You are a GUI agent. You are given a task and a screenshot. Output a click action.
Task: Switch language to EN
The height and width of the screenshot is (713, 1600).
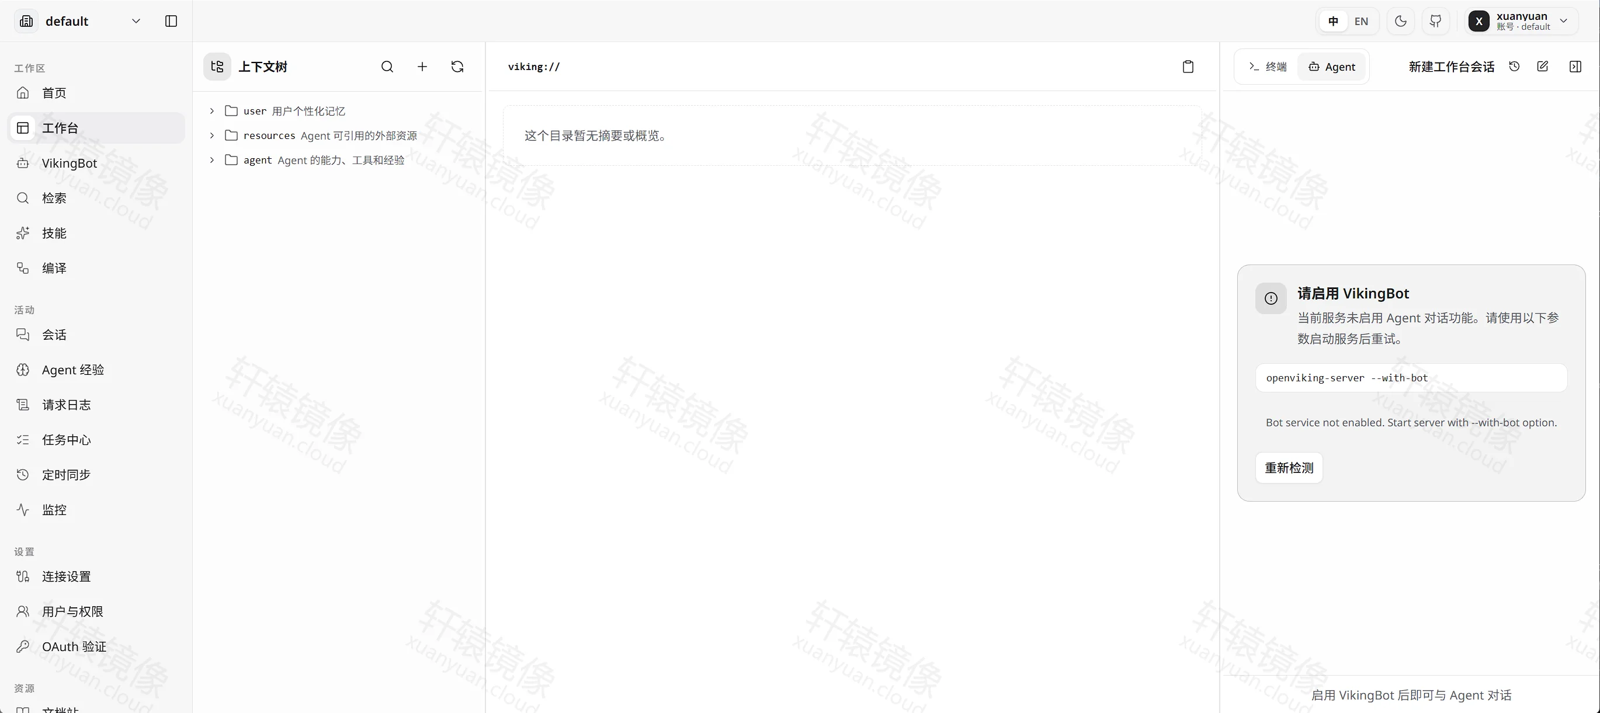pyautogui.click(x=1361, y=21)
